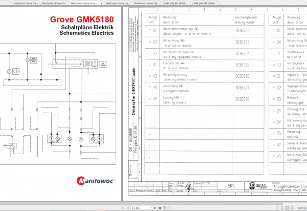307x211 pixels.
Task: Click drawing number 3036728
Action: (x=242, y=99)
